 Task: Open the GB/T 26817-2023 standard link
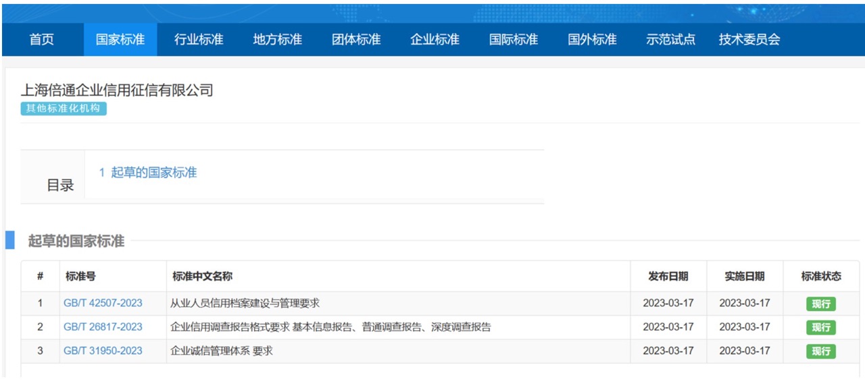pos(103,327)
